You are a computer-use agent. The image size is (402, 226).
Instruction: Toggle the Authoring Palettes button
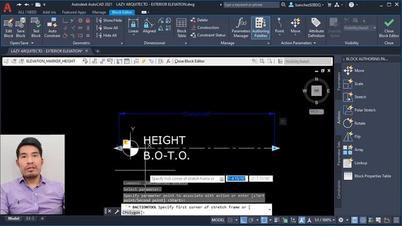[261, 28]
